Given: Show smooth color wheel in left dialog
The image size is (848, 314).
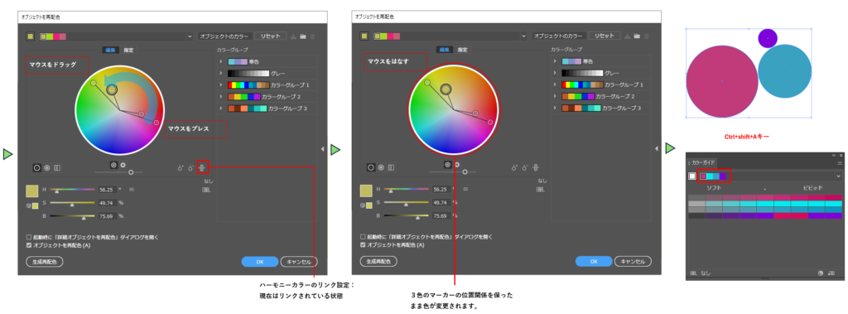Looking at the screenshot, I should pyautogui.click(x=36, y=167).
